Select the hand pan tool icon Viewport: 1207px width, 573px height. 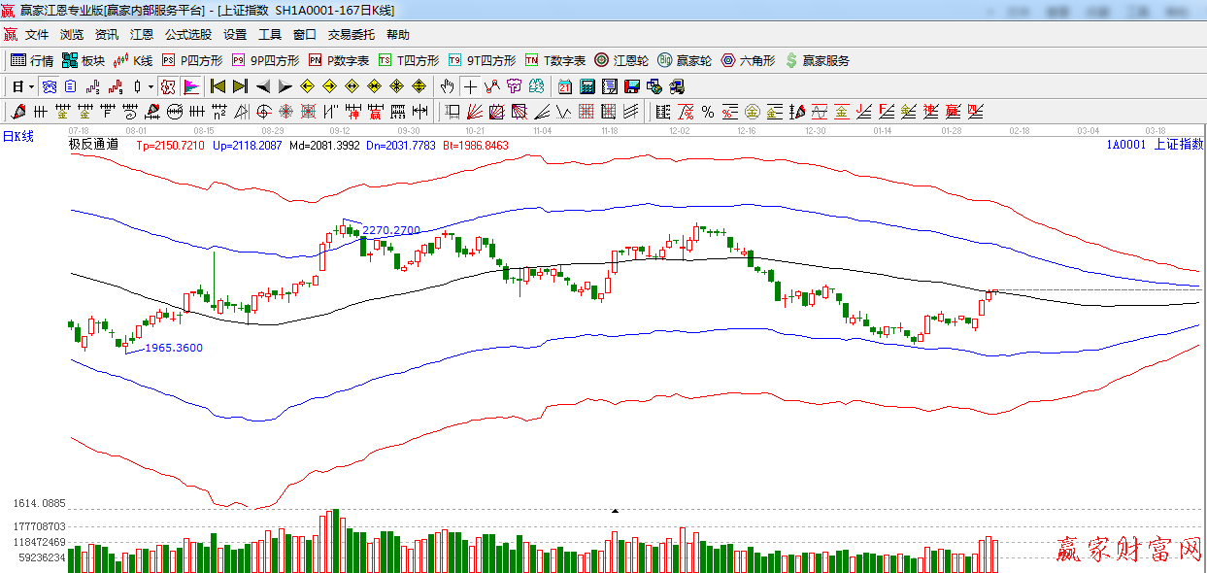tap(447, 86)
